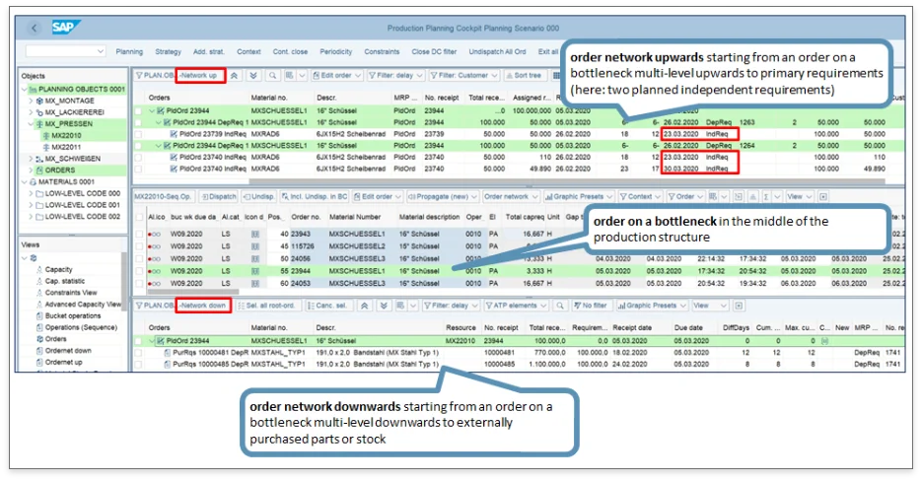This screenshot has width=922, height=481.
Task: Tick checkbox for order 23944 sequence row
Action: (139, 271)
